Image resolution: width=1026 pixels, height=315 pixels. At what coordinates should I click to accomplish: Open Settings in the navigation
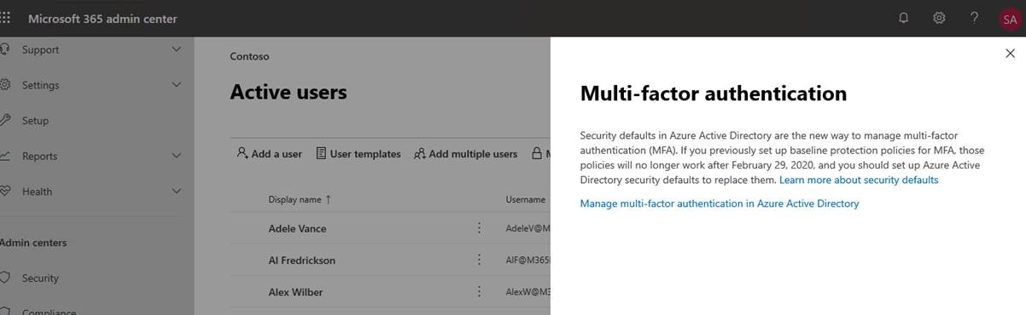click(40, 85)
